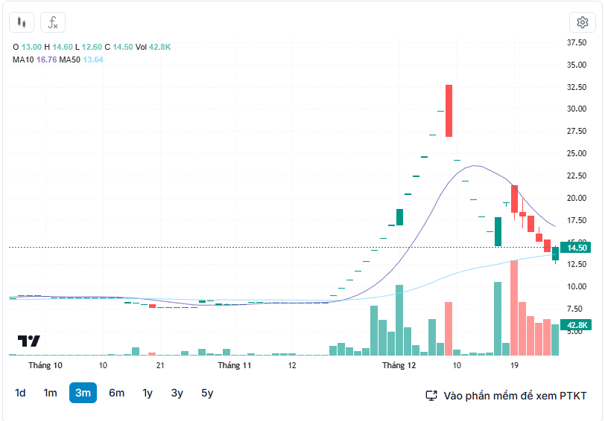Open chart settings gear
Viewport: 605px width, 421px height.
coord(582,22)
